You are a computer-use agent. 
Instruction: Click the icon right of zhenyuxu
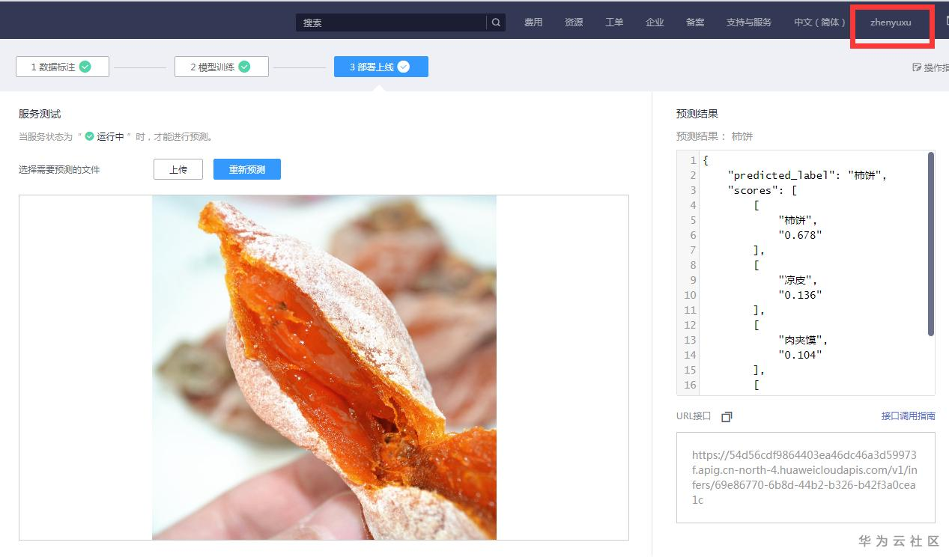point(946,22)
